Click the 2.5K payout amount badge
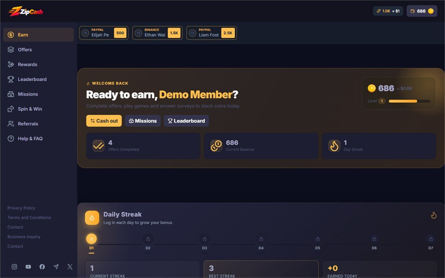Image resolution: width=445 pixels, height=278 pixels. point(228,33)
